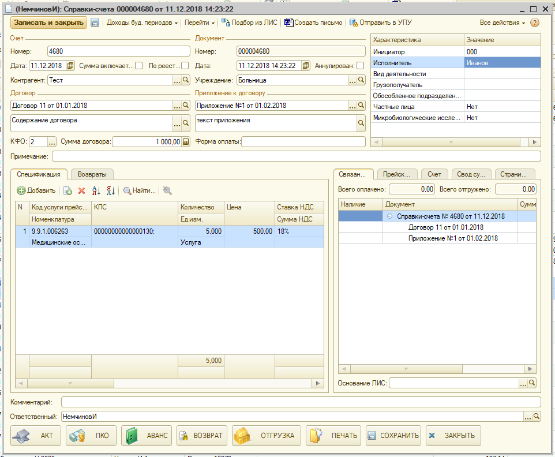Click search magnifier next to Контрагент field
This screenshot has height=457, width=555.
pos(186,81)
